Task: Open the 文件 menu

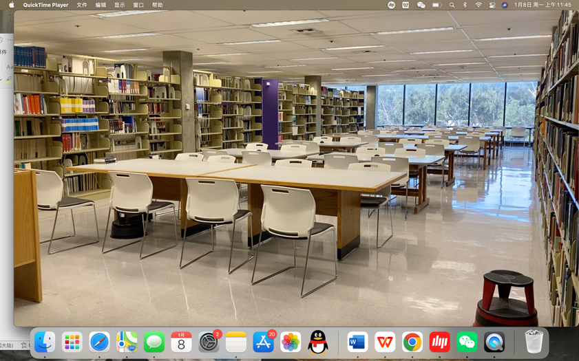Action: [x=82, y=5]
